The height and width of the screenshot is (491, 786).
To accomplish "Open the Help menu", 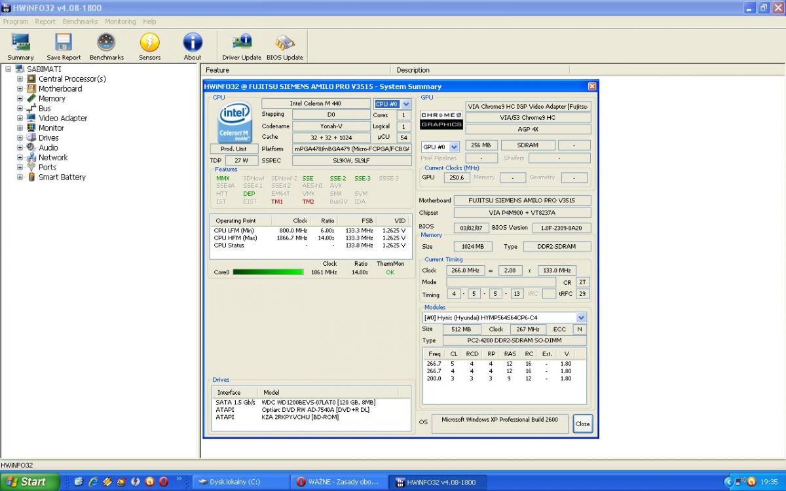I will coord(150,22).
